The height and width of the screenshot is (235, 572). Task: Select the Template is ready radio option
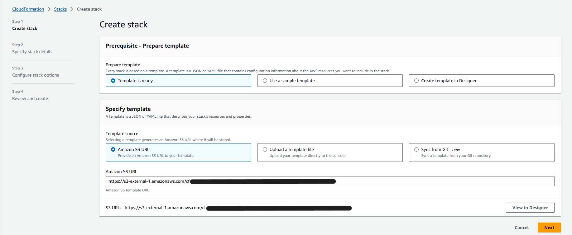[x=178, y=81]
